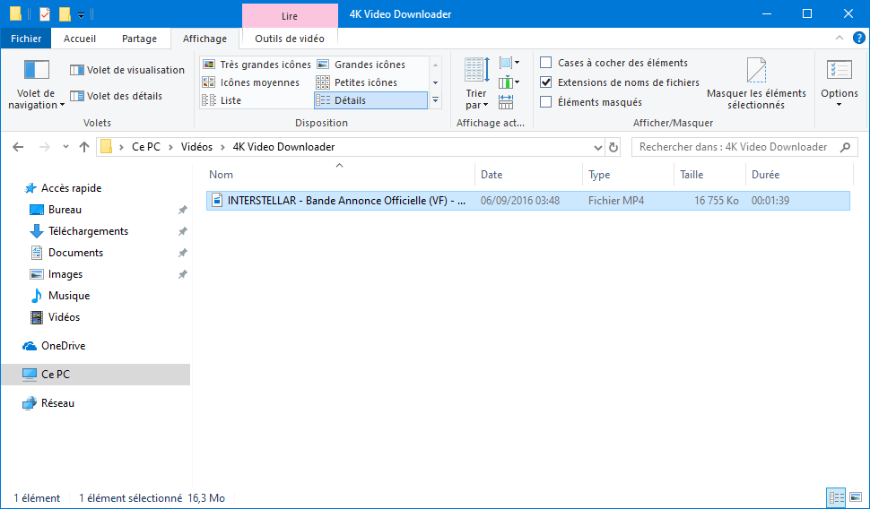This screenshot has height=509, width=870.
Task: Switch to details view in status bar
Action: (x=836, y=497)
